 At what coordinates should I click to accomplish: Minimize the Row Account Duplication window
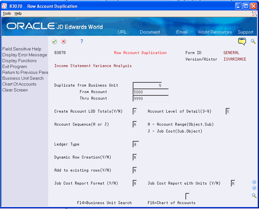pyautogui.click(x=239, y=6)
